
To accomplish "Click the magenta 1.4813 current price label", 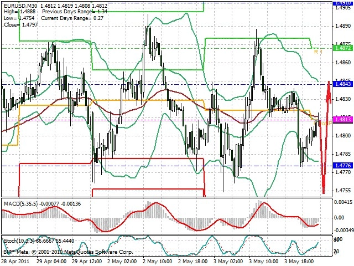I will pos(343,119).
